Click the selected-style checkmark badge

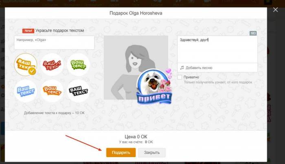tap(32, 71)
